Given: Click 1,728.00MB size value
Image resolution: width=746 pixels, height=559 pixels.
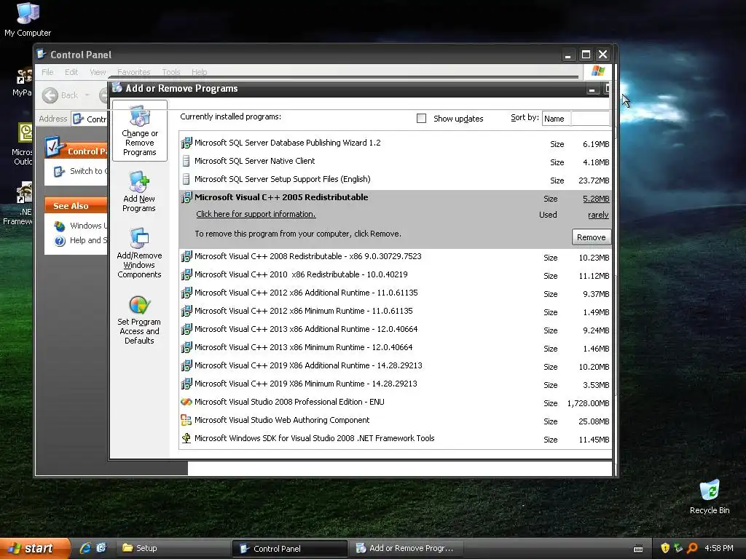Looking at the screenshot, I should [x=588, y=403].
